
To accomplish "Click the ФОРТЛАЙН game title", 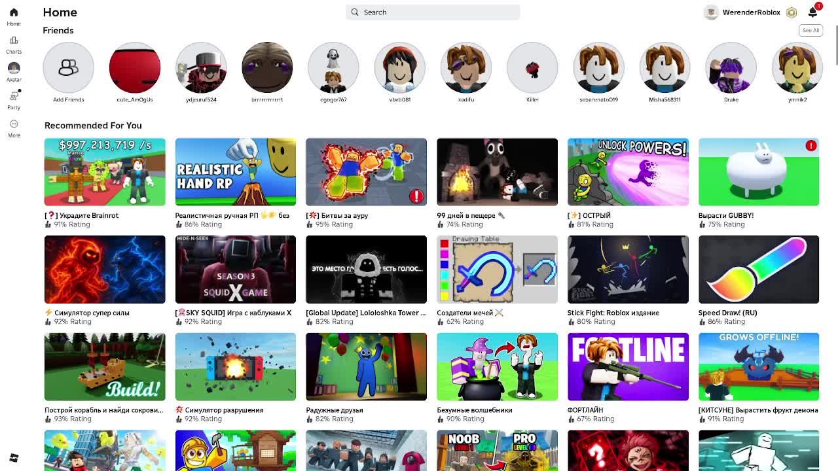I will (585, 410).
